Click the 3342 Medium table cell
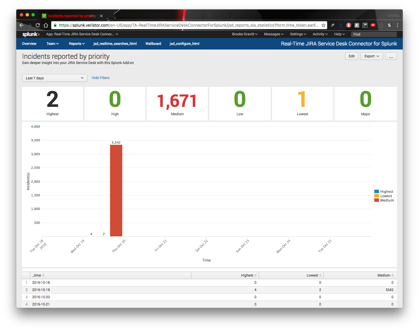This screenshot has width=419, height=331. (389, 290)
